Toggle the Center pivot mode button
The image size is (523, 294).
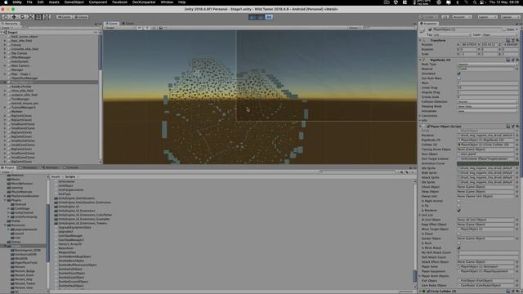(65, 16)
